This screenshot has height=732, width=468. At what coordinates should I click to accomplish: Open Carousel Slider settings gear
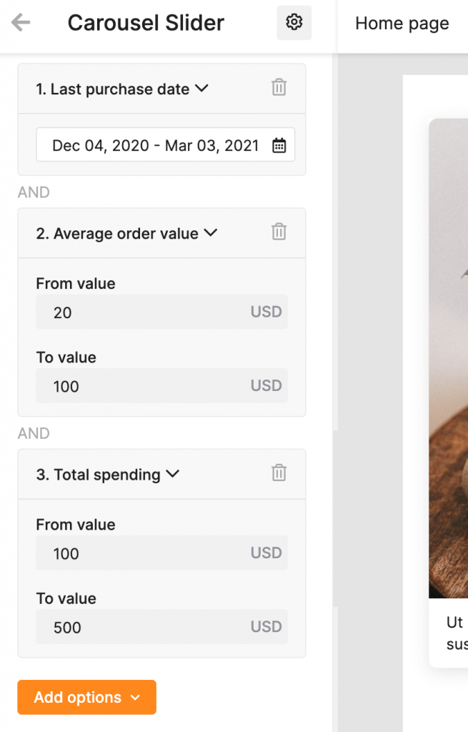click(x=294, y=22)
